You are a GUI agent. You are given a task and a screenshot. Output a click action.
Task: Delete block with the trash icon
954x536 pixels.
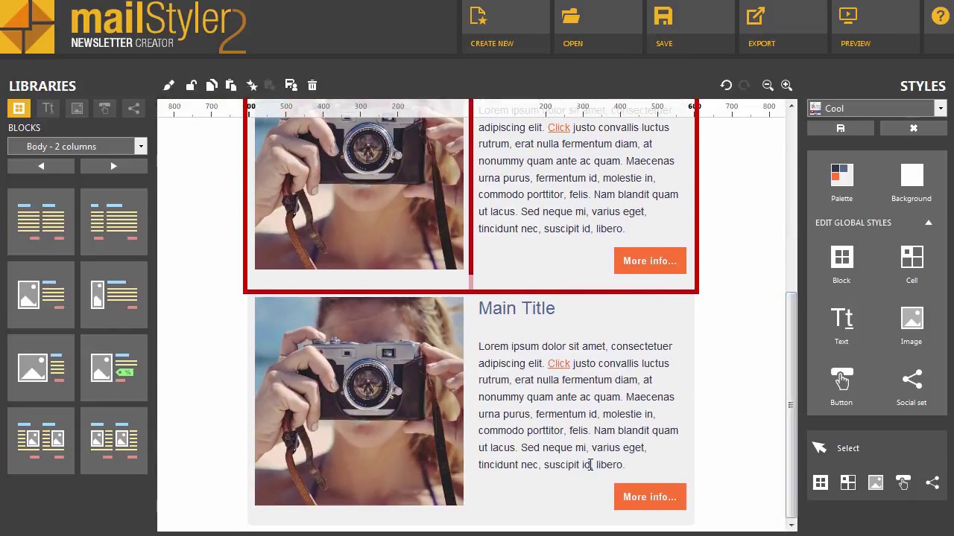tap(312, 85)
